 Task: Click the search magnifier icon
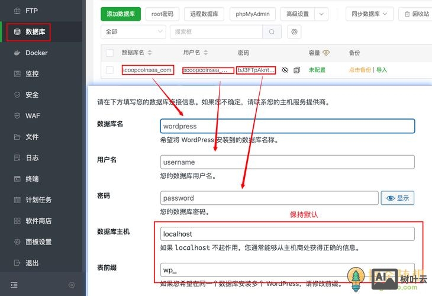point(272,32)
